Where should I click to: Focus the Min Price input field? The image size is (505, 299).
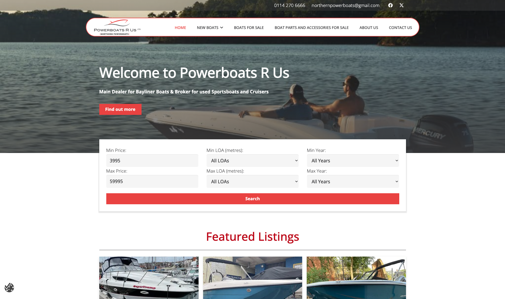click(x=152, y=161)
